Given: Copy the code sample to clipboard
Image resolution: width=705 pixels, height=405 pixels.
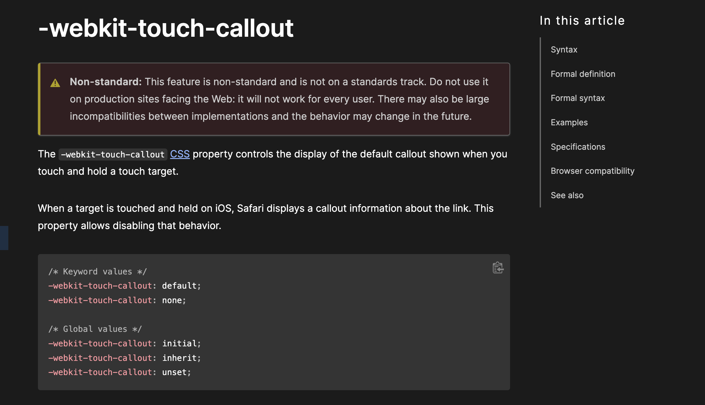Looking at the screenshot, I should 498,268.
